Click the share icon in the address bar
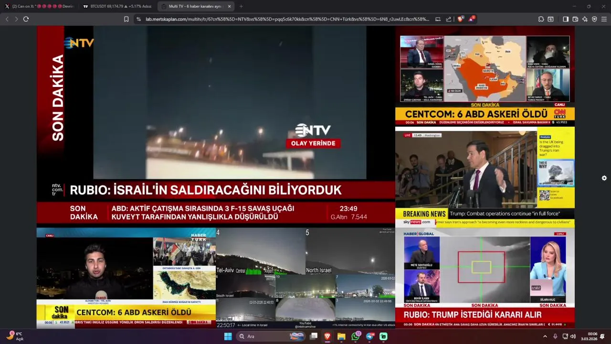The image size is (611, 344). click(x=449, y=19)
